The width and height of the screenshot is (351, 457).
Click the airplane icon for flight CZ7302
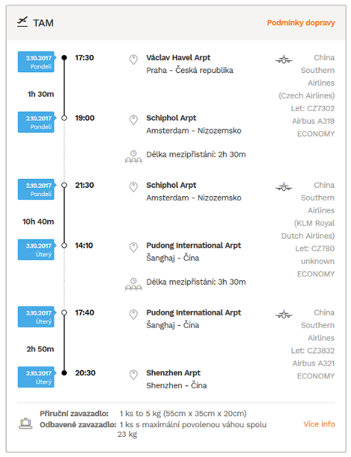pos(284,60)
